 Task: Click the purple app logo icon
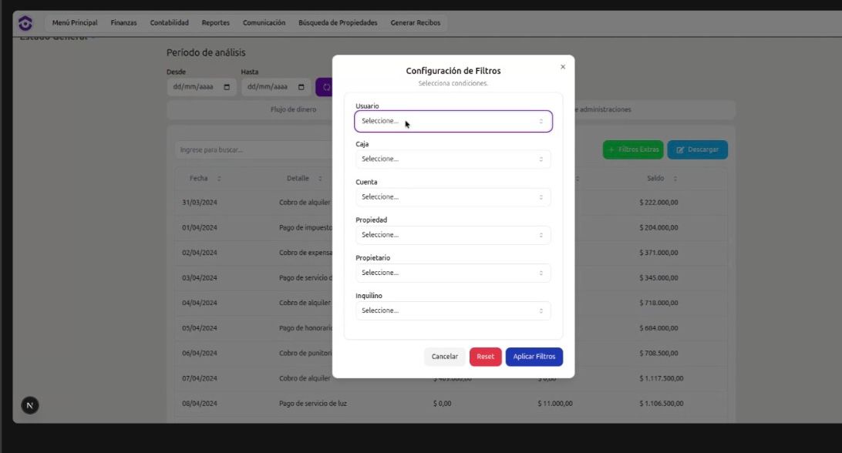point(25,23)
